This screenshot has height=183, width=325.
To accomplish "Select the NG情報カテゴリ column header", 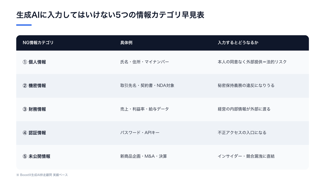I will (x=38, y=43).
